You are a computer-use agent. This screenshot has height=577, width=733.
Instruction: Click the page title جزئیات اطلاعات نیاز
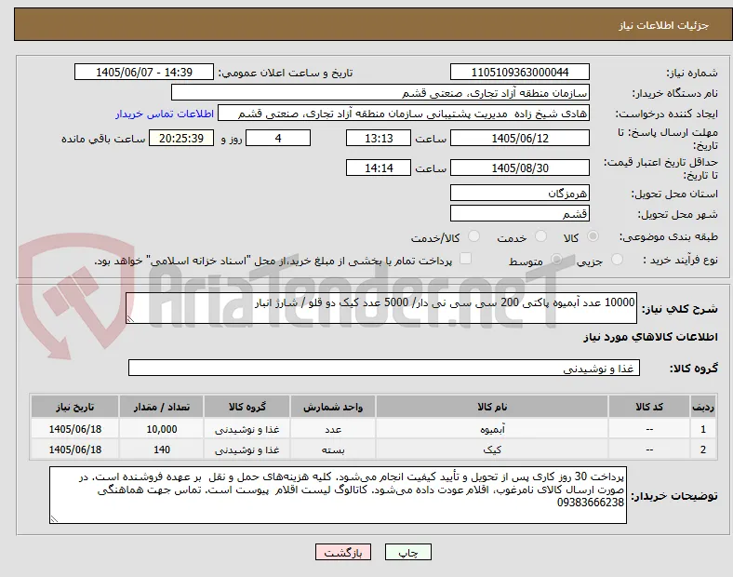coord(663,25)
